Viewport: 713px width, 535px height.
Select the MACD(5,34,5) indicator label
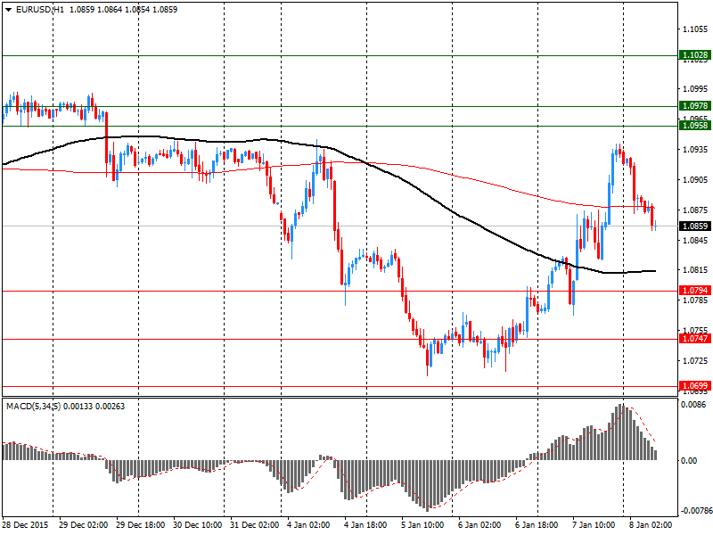tap(34, 407)
